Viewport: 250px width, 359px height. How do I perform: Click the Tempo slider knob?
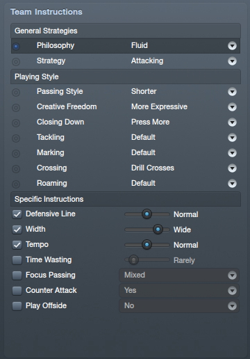point(147,245)
